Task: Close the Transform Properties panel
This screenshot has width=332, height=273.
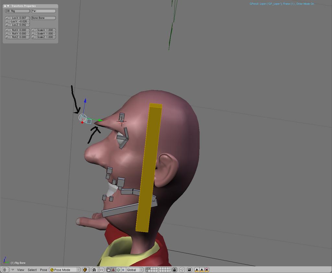Action: (x=5, y=6)
